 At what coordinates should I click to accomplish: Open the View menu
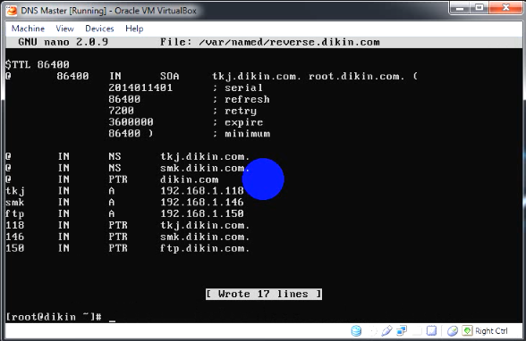[64, 29]
